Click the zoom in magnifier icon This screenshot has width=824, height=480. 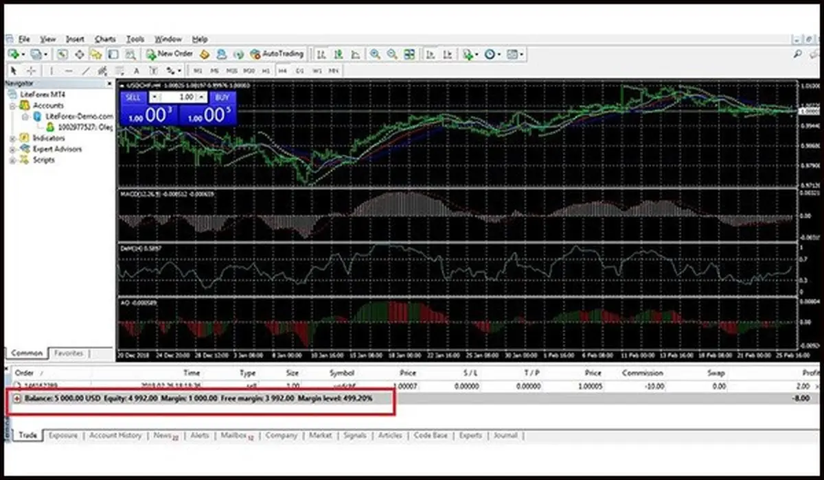[x=375, y=53]
